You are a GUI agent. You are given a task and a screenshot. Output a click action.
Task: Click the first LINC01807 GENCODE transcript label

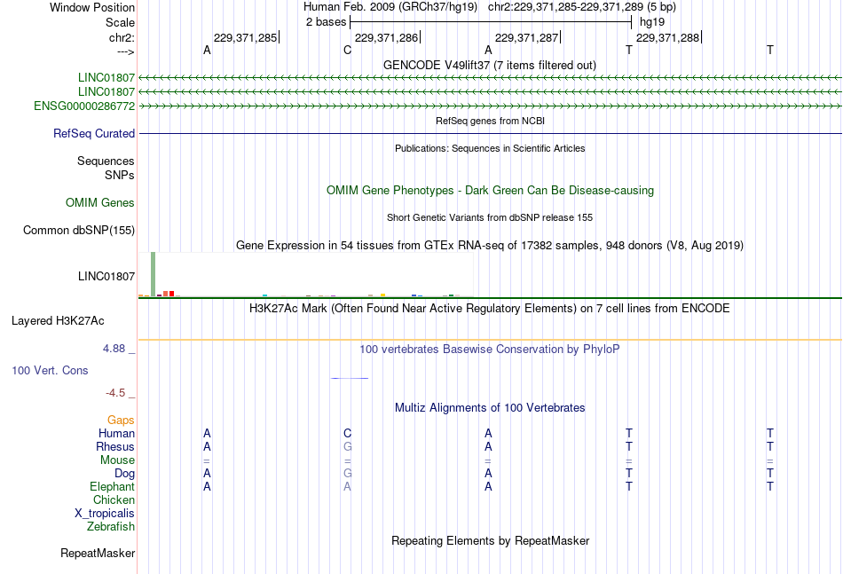click(106, 77)
